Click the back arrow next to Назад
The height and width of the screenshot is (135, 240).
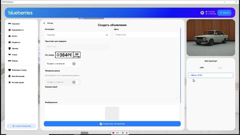click(x=44, y=23)
